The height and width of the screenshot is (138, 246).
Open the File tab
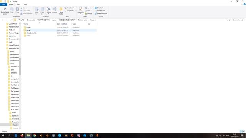(3, 5)
